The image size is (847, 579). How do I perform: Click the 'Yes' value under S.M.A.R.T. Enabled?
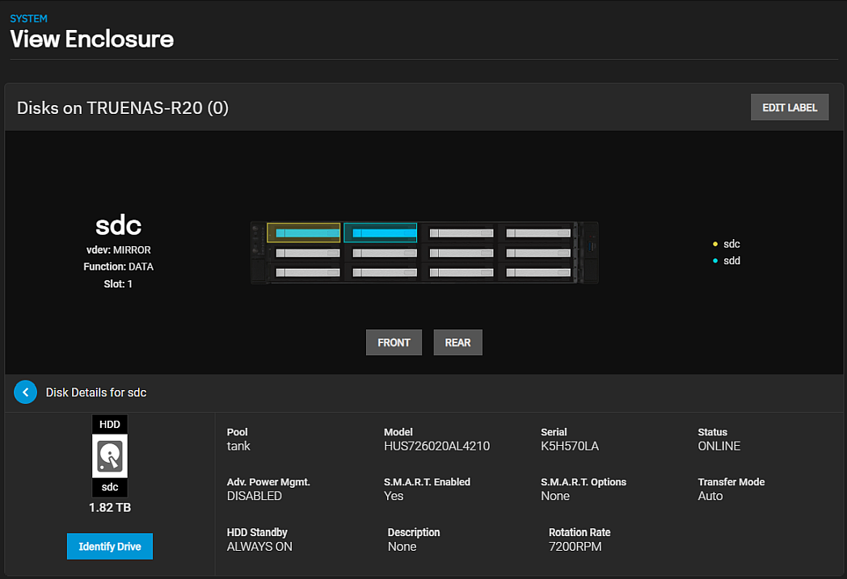pyautogui.click(x=394, y=496)
